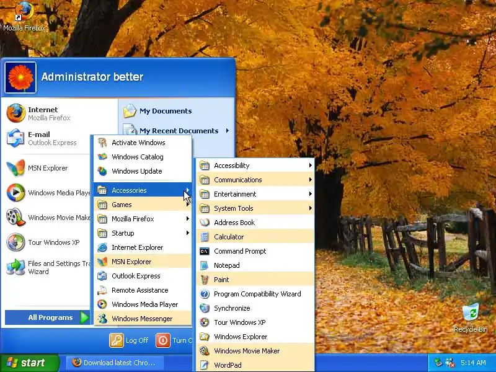Screen dimensions: 496x372
Task: Expand System Tools submenu arrow
Action: [x=311, y=208]
